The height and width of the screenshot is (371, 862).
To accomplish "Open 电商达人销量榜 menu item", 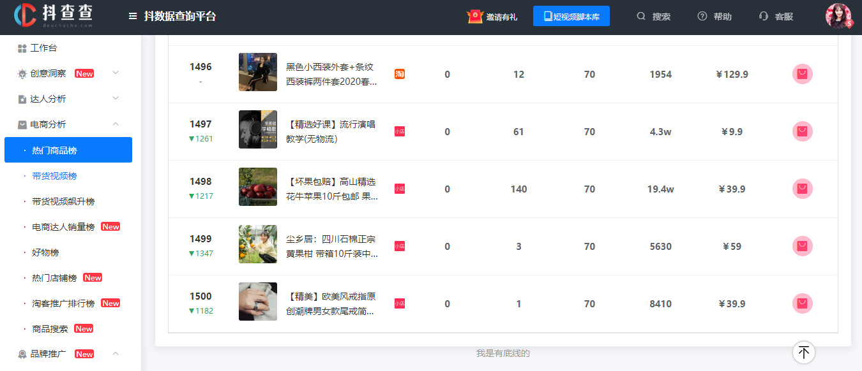I will click(63, 227).
